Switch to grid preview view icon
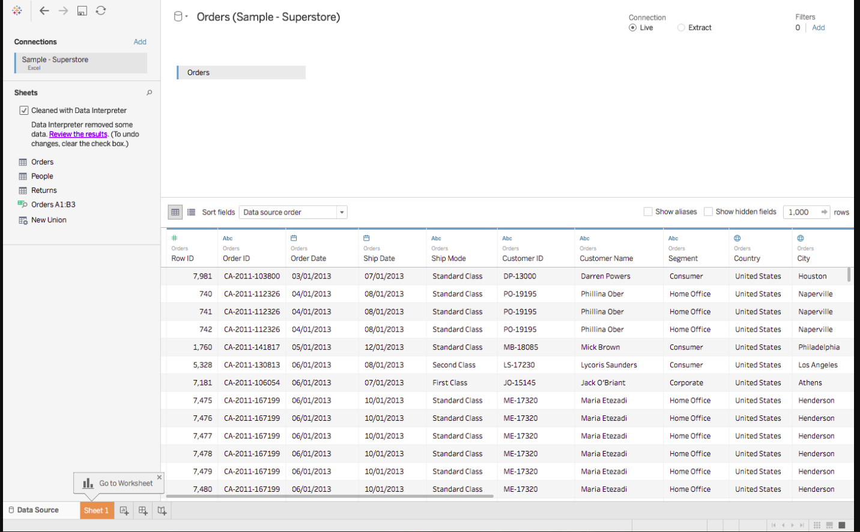The width and height of the screenshot is (860, 532). [175, 212]
